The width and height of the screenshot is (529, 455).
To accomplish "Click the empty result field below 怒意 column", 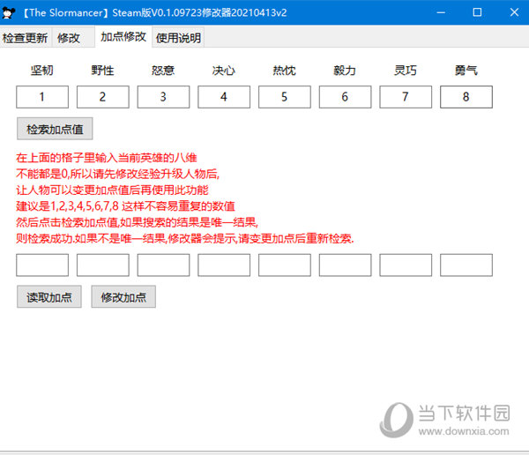I will pos(163,265).
